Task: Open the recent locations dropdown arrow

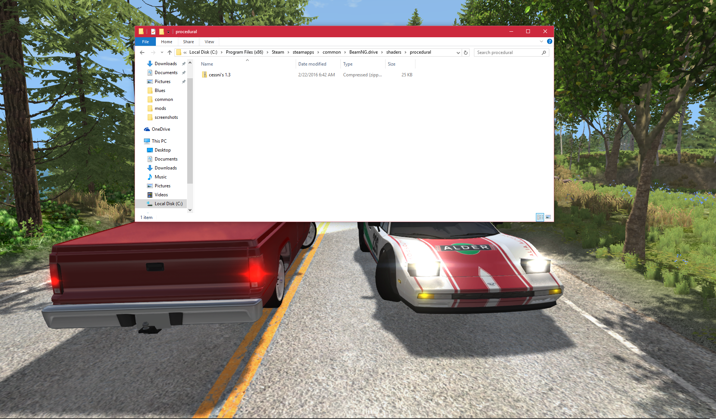Action: pos(162,53)
